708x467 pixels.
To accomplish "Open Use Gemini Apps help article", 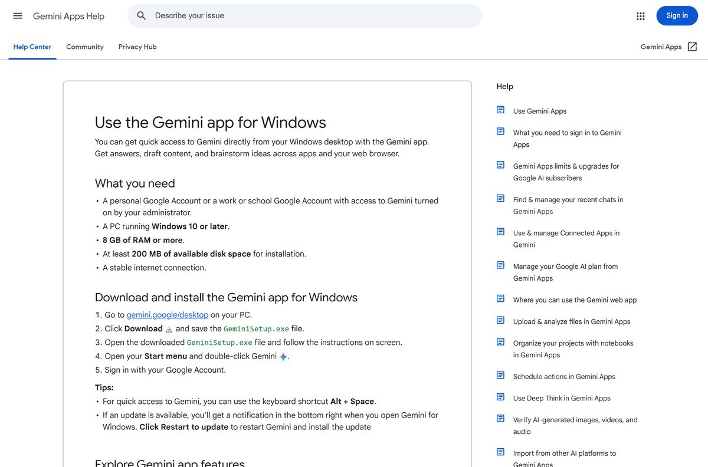I will 540,111.
